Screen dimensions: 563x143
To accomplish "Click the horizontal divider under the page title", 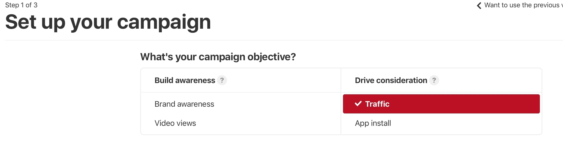I will click(x=282, y=40).
